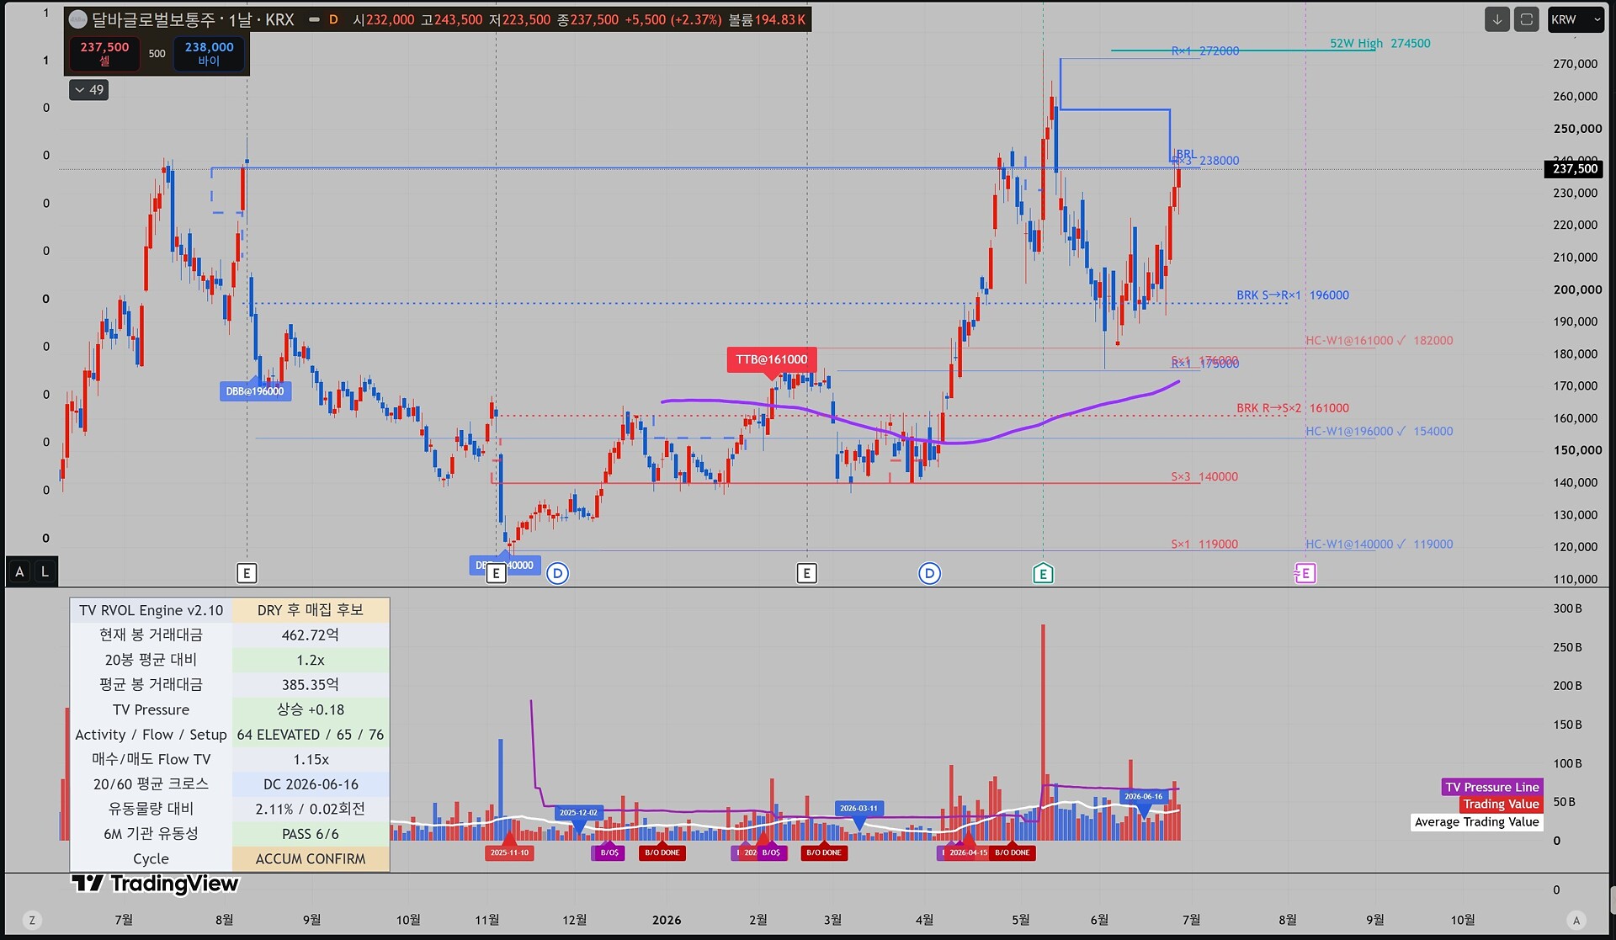
Task: Click the red TTB@161000 label
Action: tap(771, 359)
